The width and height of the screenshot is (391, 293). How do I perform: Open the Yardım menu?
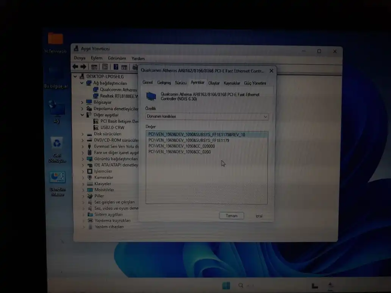pyautogui.click(x=138, y=59)
